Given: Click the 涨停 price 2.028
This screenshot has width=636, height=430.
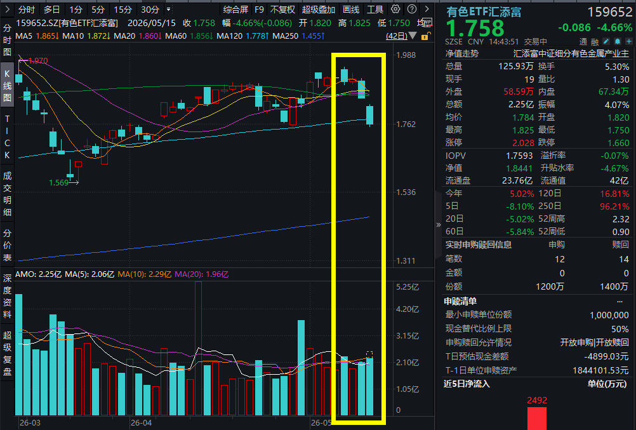Looking at the screenshot, I should click(523, 143).
